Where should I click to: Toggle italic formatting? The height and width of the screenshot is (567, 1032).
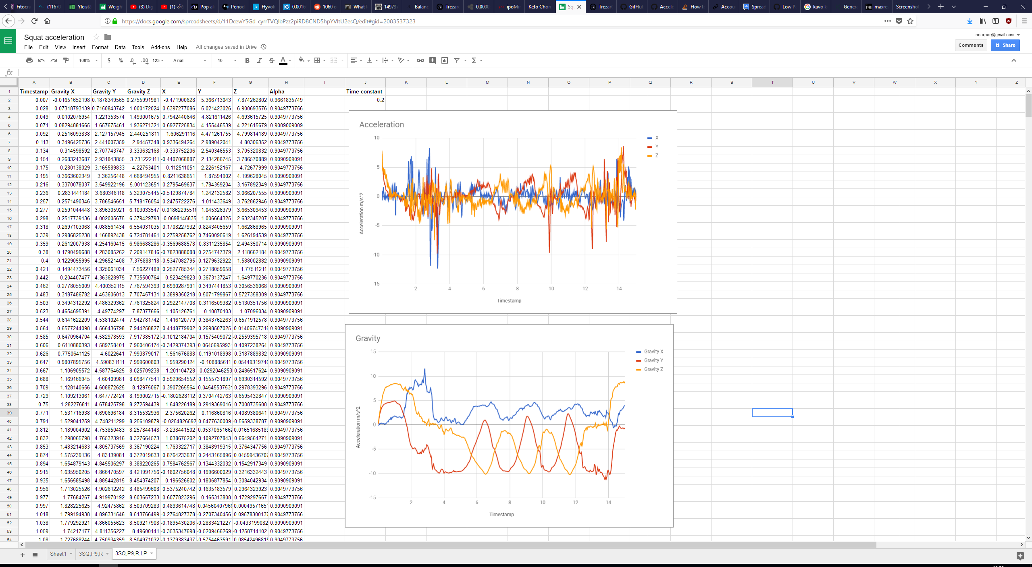coord(259,60)
